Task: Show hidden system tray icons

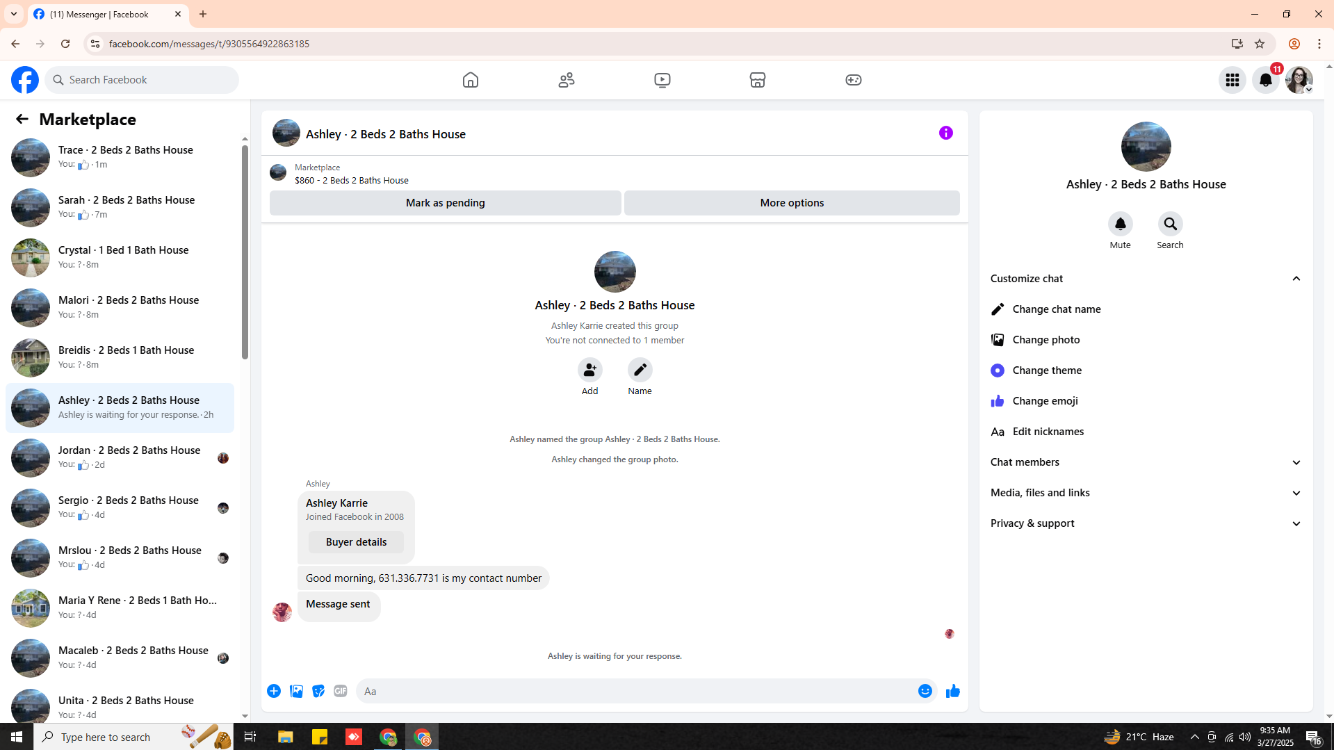Action: click(1194, 737)
